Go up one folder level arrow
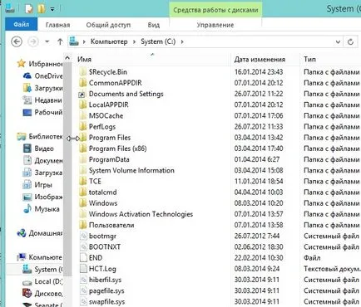The height and width of the screenshot is (307, 361). [x=60, y=41]
